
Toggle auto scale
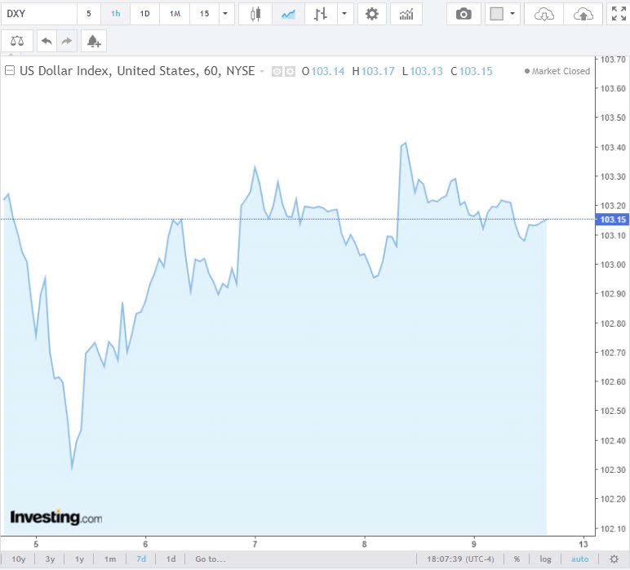[x=579, y=559]
